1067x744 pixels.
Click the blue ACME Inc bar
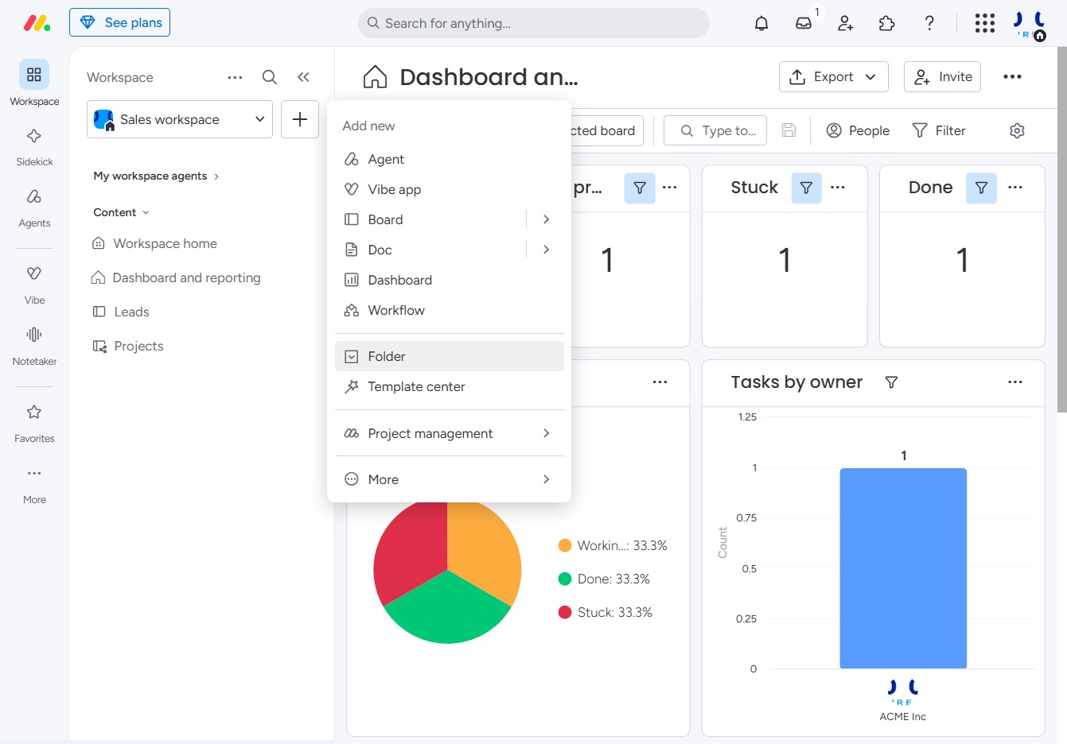coord(903,568)
